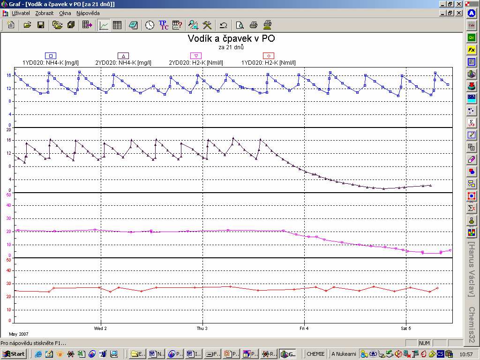Open the crossed hammers settings icon

pyautogui.click(x=207, y=25)
